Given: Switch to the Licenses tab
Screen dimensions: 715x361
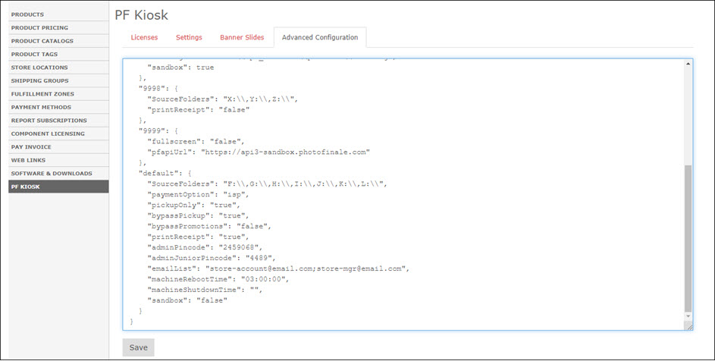Looking at the screenshot, I should (x=144, y=37).
